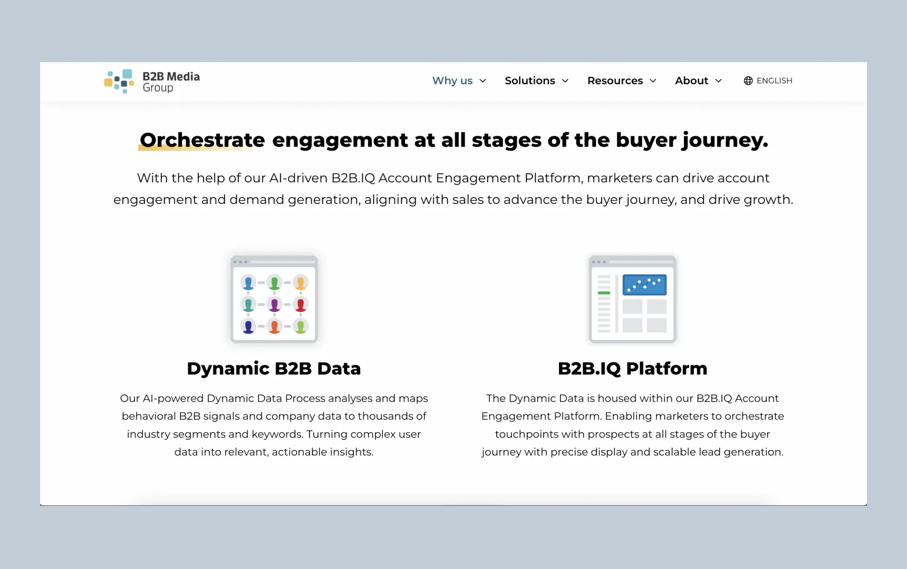This screenshot has height=569, width=907.
Task: Click the B2B.IQ Platform heading
Action: 632,368
